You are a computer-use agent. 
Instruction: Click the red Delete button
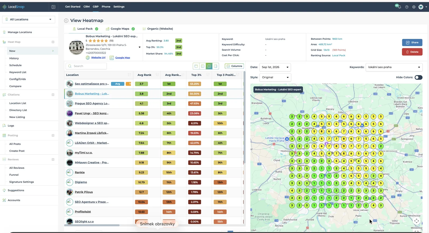coord(412,52)
